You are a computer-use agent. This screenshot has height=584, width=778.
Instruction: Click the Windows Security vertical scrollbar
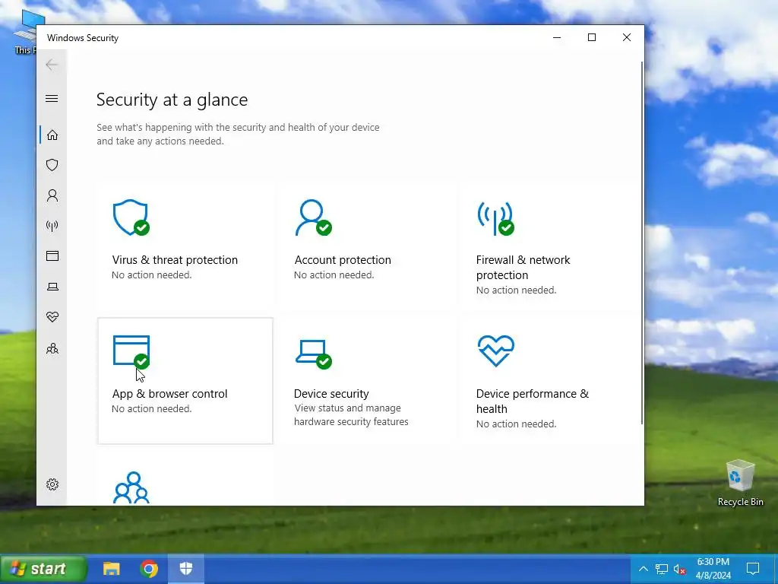coord(642,243)
